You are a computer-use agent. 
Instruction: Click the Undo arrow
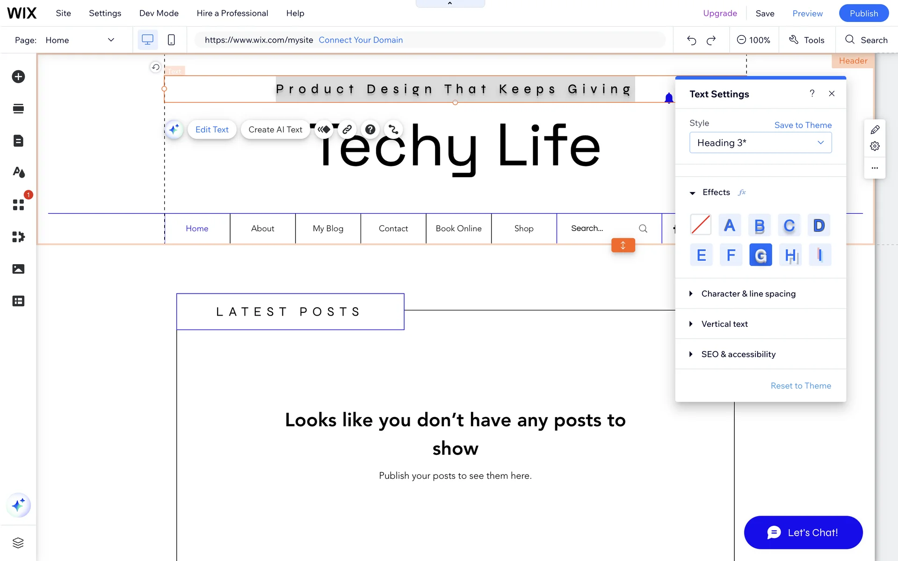[691, 40]
